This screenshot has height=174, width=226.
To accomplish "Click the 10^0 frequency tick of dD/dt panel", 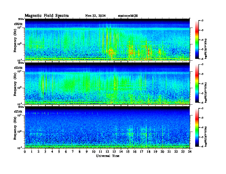I will [x=19, y=88].
